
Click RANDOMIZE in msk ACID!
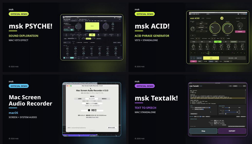[x=234, y=42]
